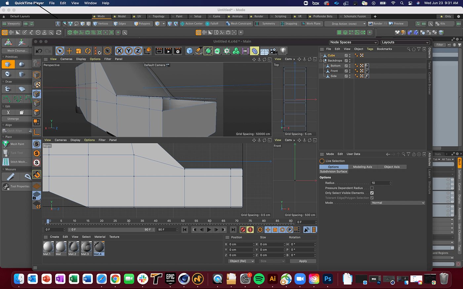This screenshot has height=289, width=463.
Task: Select the Front object in Object Manager
Action: click(x=334, y=71)
